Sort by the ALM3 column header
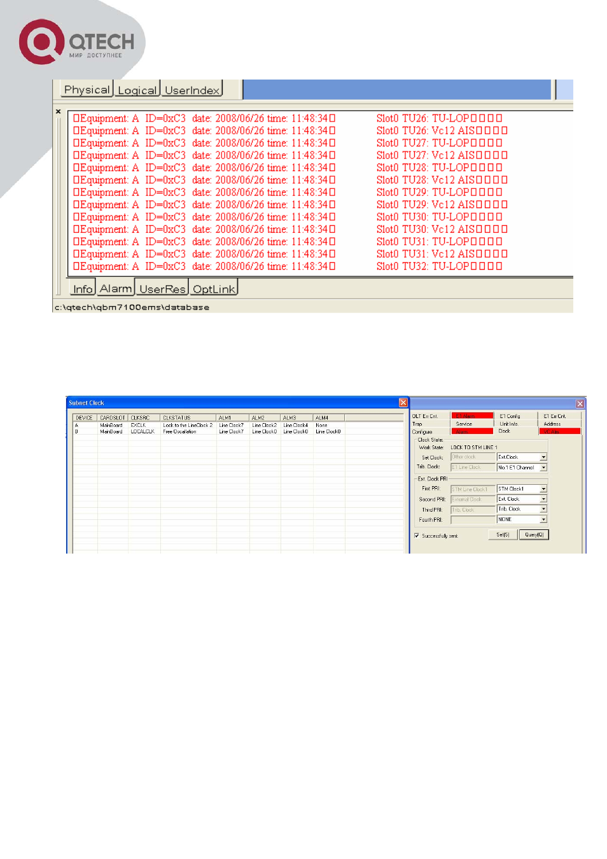 tap(297, 418)
